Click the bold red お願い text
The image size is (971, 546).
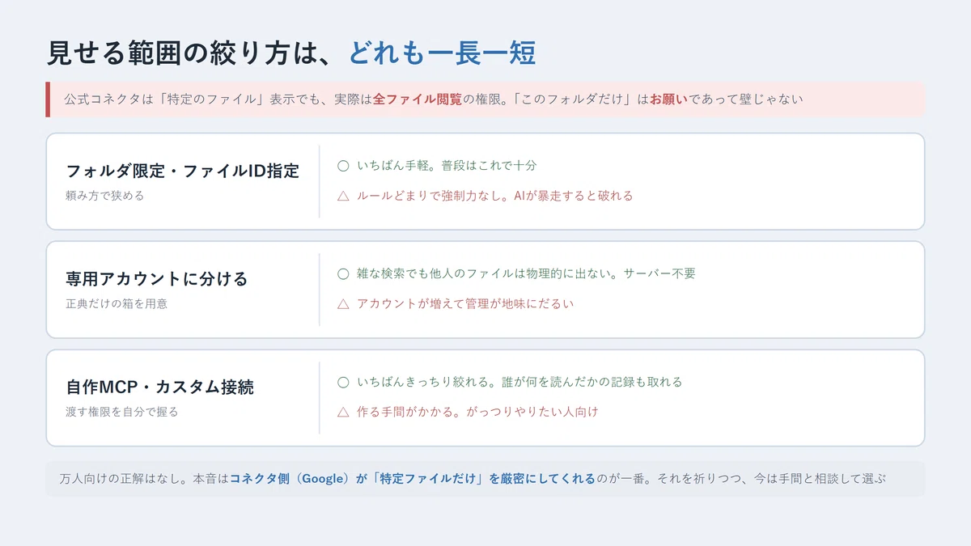668,99
